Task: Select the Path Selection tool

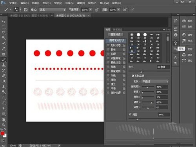Action: [4, 108]
